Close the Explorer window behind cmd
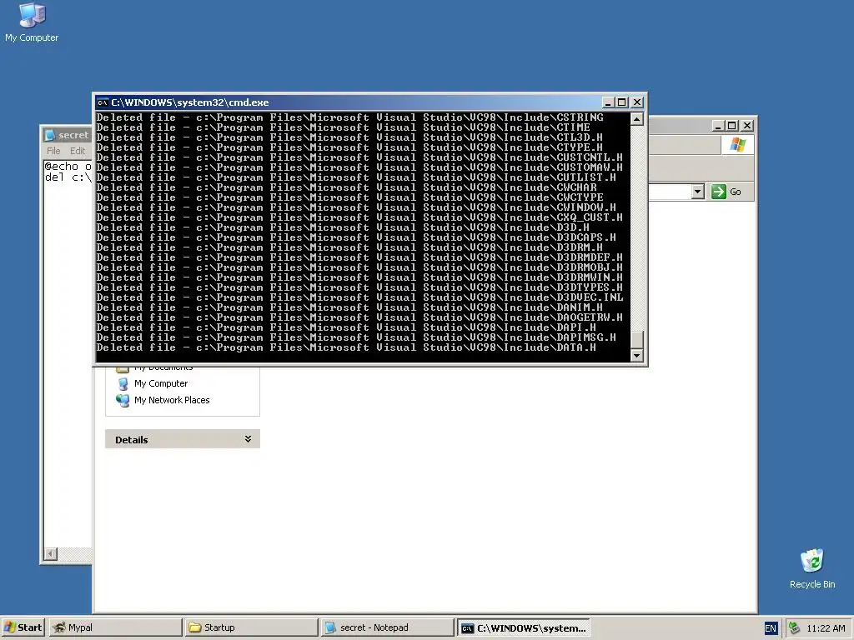Image resolution: width=854 pixels, height=640 pixels. [x=747, y=126]
